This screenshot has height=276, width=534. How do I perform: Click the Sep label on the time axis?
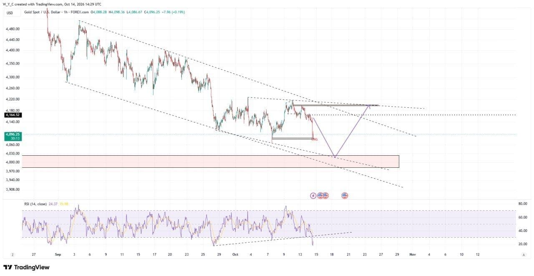point(58,254)
